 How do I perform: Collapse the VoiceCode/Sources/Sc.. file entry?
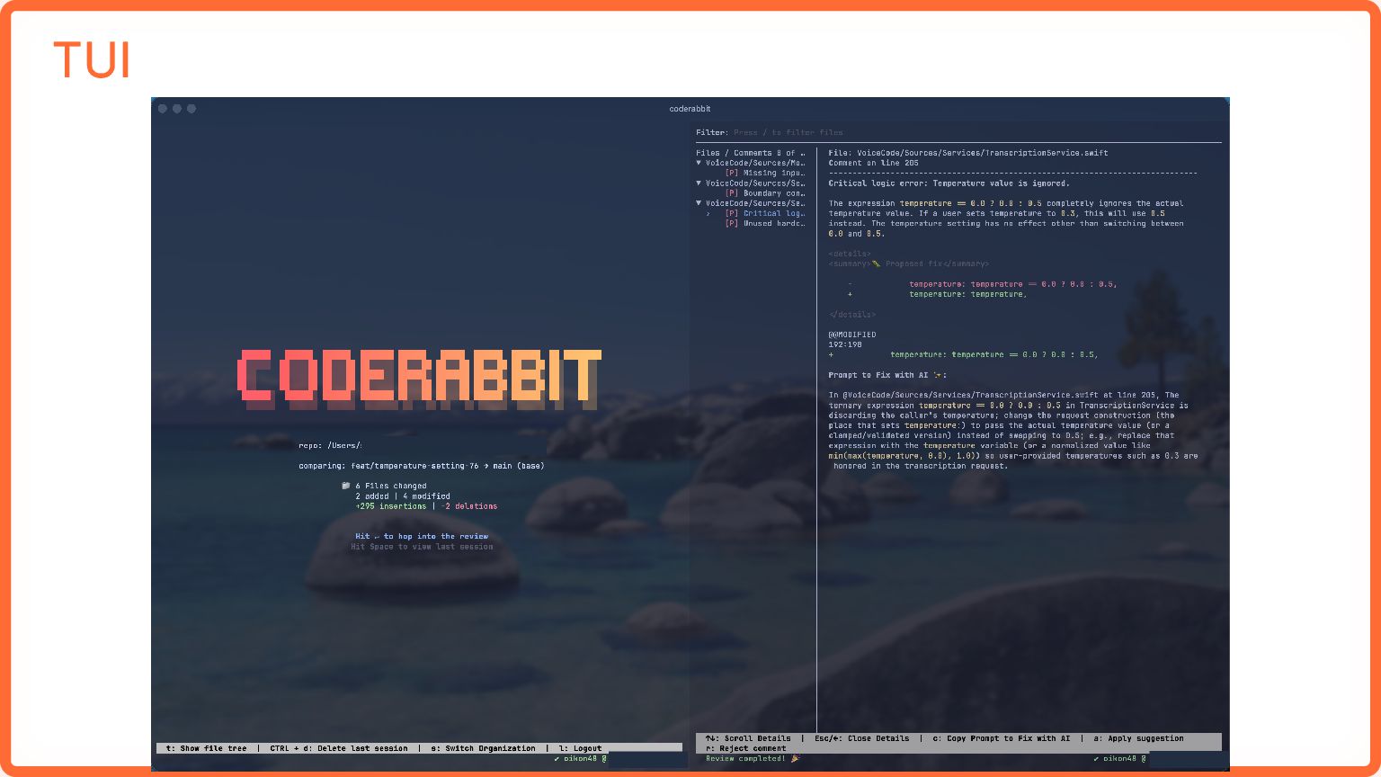coord(699,183)
